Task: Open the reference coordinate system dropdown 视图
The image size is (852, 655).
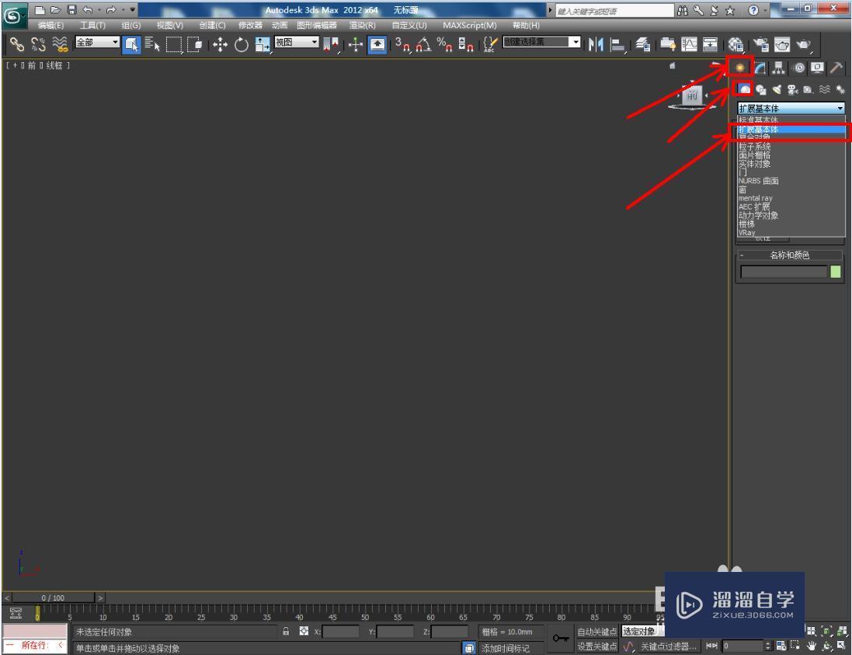Action: coord(296,42)
